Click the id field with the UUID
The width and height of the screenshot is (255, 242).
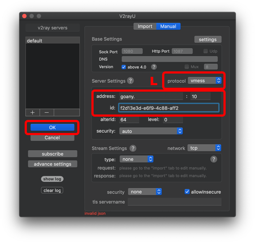tap(169, 108)
